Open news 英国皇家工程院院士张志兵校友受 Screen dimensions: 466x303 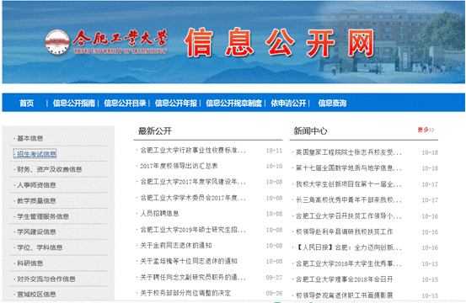349,152
